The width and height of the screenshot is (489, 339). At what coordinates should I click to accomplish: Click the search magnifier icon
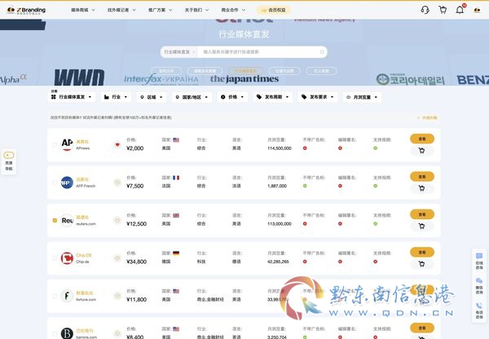322,52
